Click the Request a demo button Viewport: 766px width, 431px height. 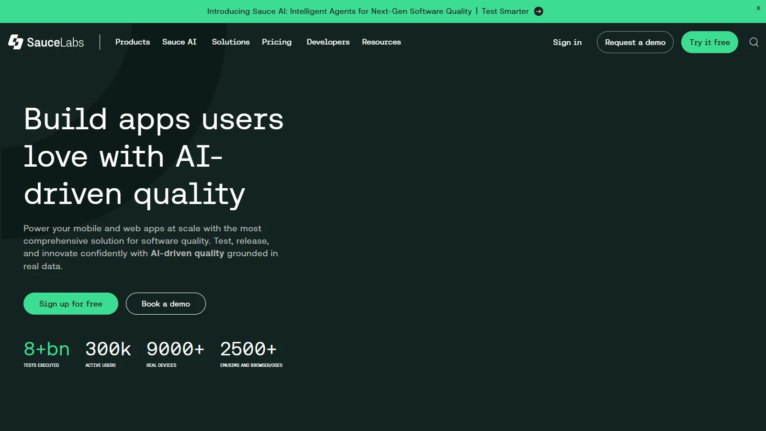coord(635,42)
